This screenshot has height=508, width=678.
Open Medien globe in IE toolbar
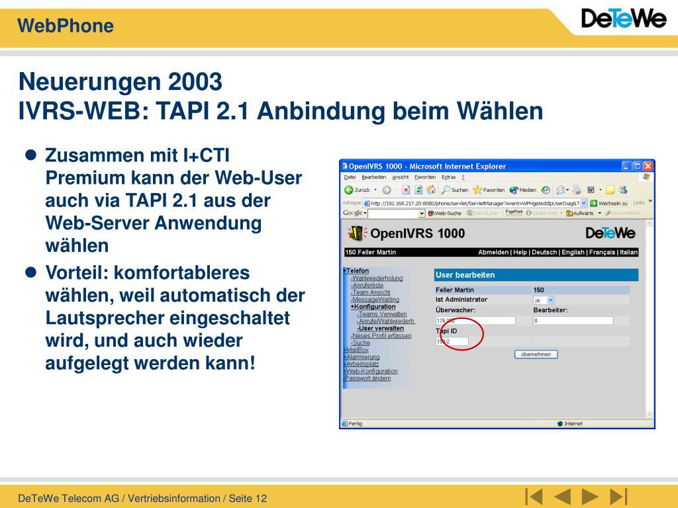pyautogui.click(x=523, y=190)
